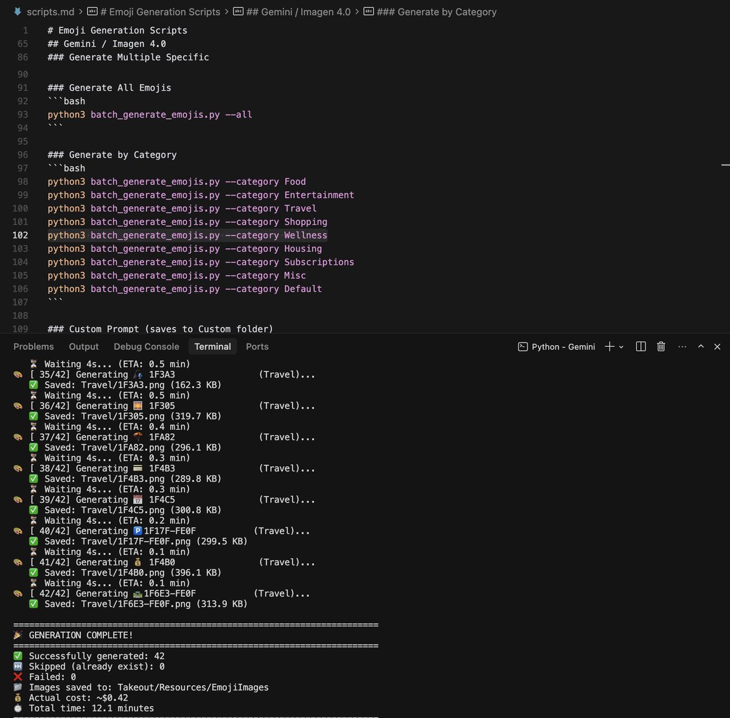Click the highlighted '--category Wellness' line
The width and height of the screenshot is (730, 718).
187,235
